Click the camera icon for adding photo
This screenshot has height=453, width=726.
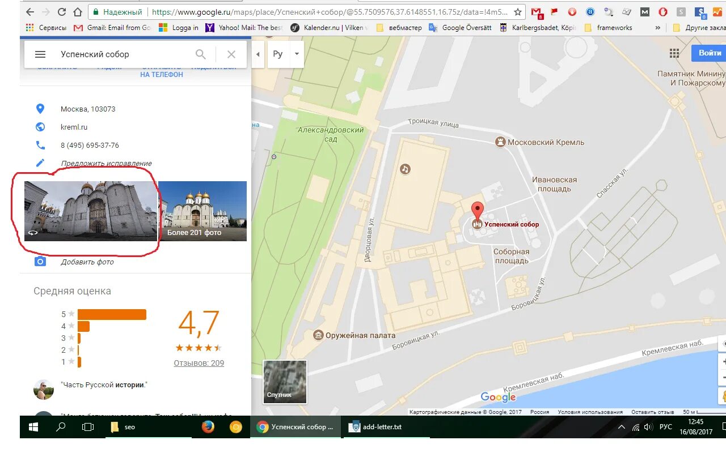40,261
